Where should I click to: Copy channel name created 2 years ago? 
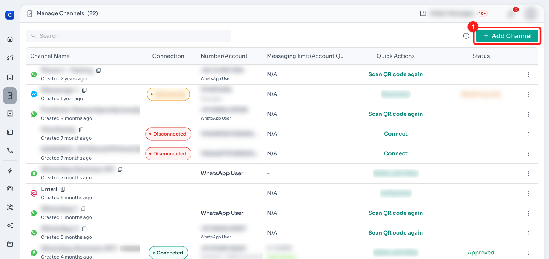coord(99,70)
